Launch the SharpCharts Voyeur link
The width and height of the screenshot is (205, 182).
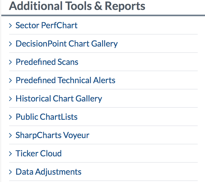click(x=52, y=135)
